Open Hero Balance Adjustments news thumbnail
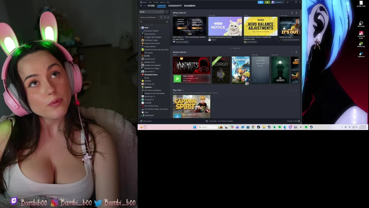The image size is (369, 208). click(x=261, y=26)
